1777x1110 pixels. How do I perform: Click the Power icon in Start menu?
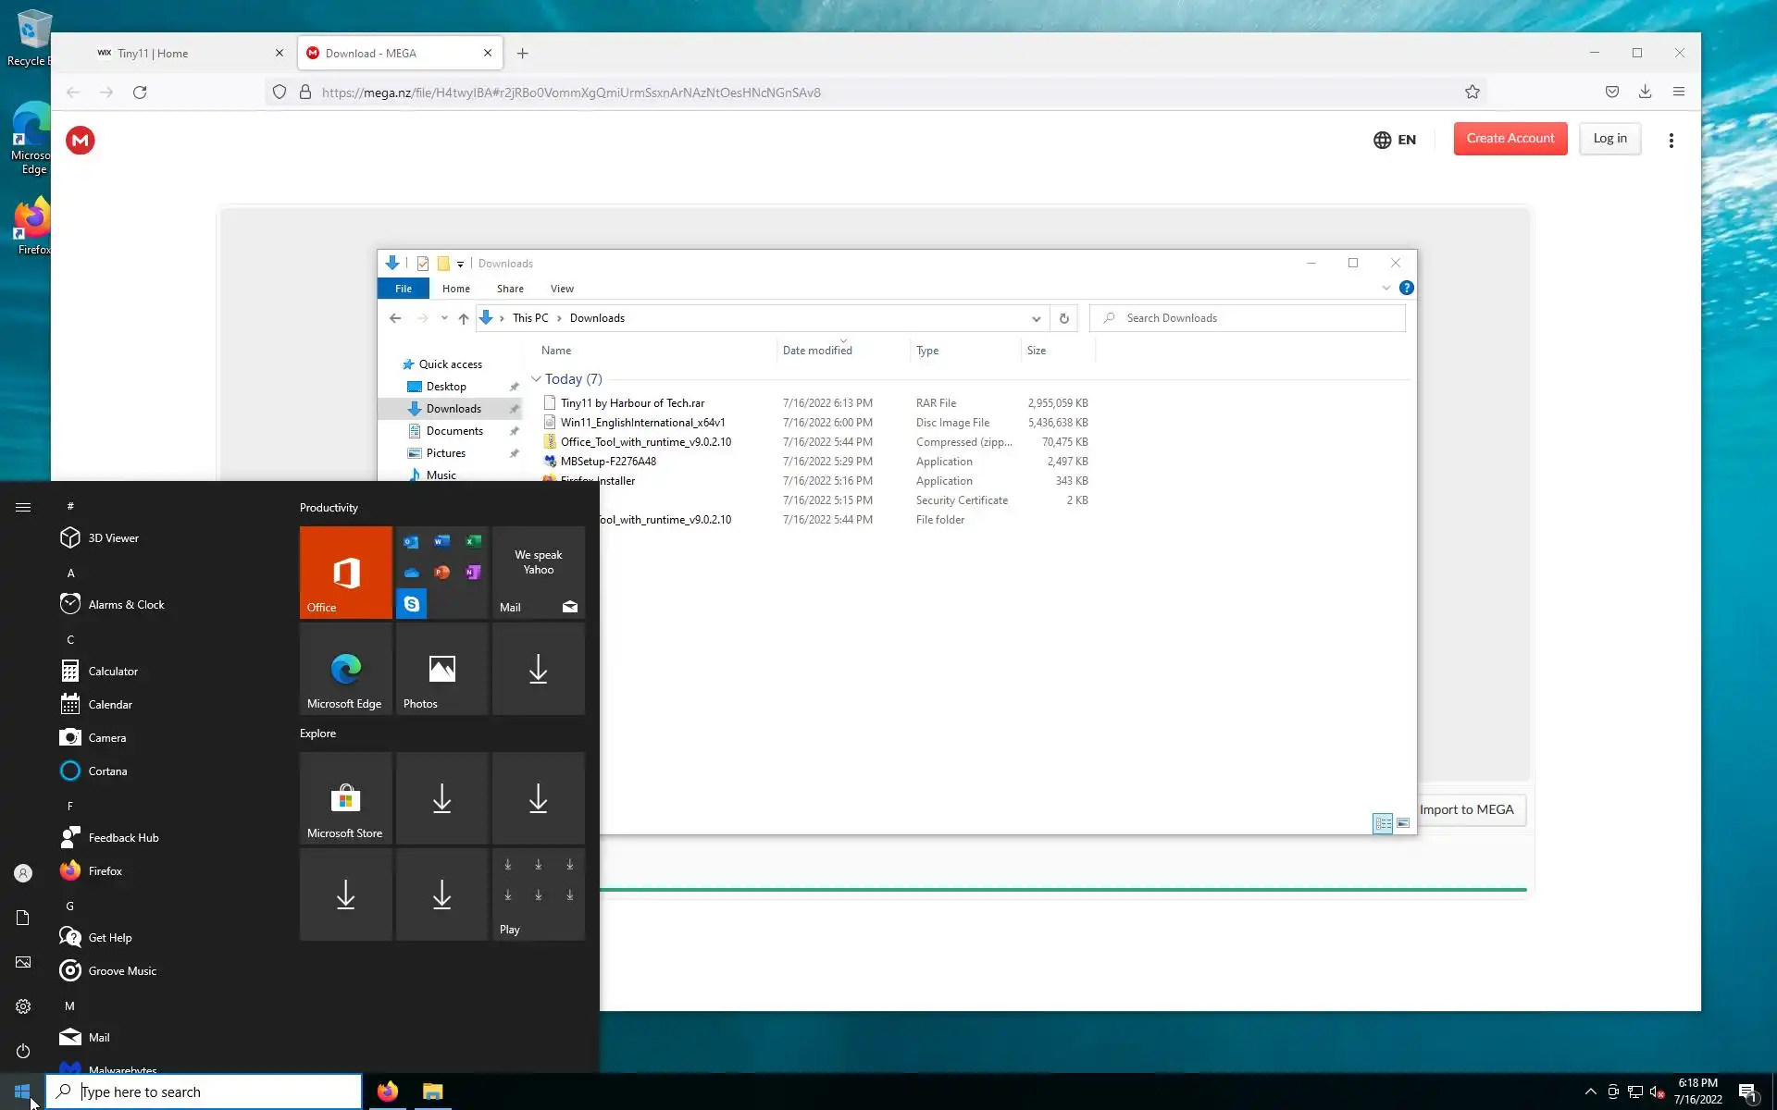23,1051
